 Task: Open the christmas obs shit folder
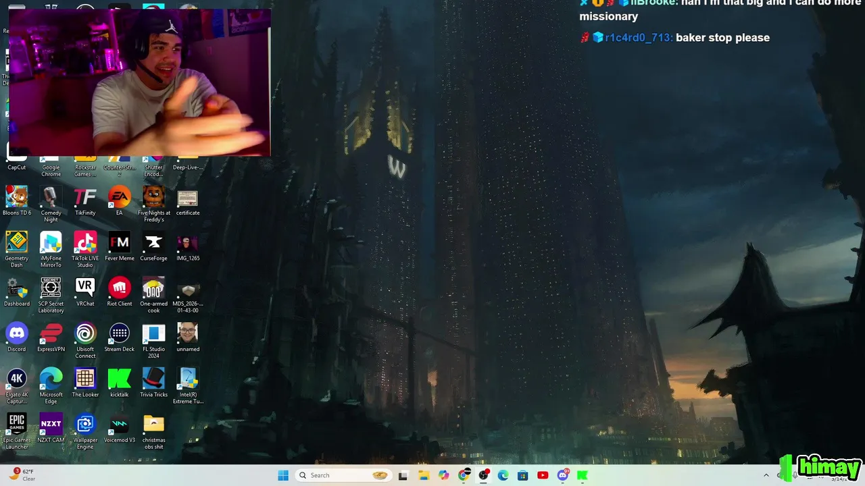coord(153,424)
